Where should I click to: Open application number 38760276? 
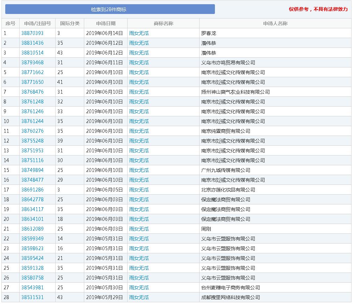pyautogui.click(x=32, y=131)
